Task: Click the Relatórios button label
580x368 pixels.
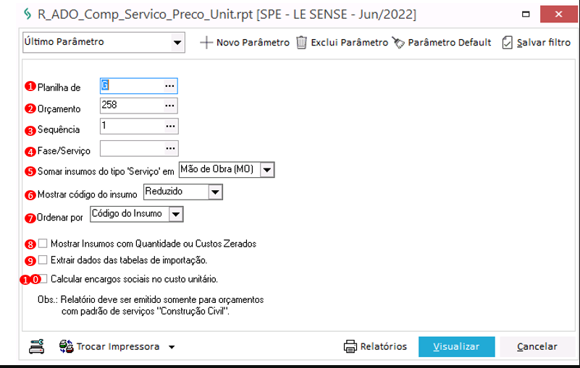Action: (383, 346)
